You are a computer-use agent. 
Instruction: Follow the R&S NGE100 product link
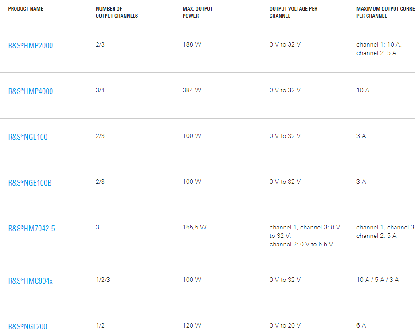(x=28, y=137)
